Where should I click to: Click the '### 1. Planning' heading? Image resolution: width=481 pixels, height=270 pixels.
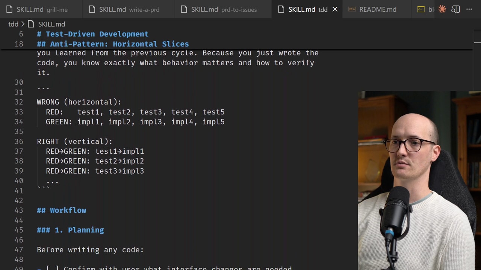pos(70,230)
